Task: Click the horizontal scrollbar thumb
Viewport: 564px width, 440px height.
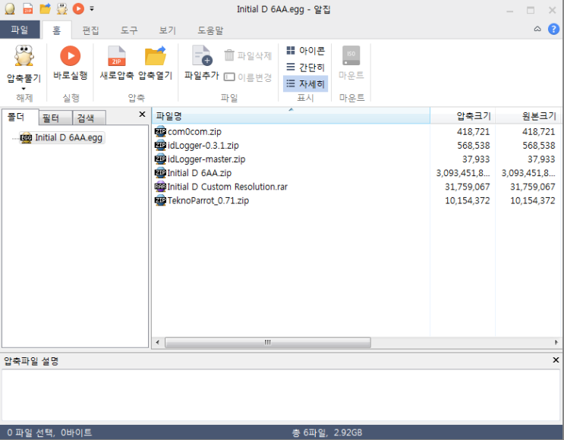Action: click(268, 342)
